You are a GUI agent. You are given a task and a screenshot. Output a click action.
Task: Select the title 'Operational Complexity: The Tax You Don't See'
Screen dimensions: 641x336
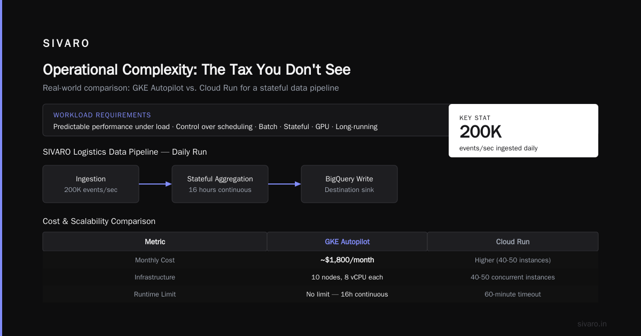pyautogui.click(x=197, y=70)
